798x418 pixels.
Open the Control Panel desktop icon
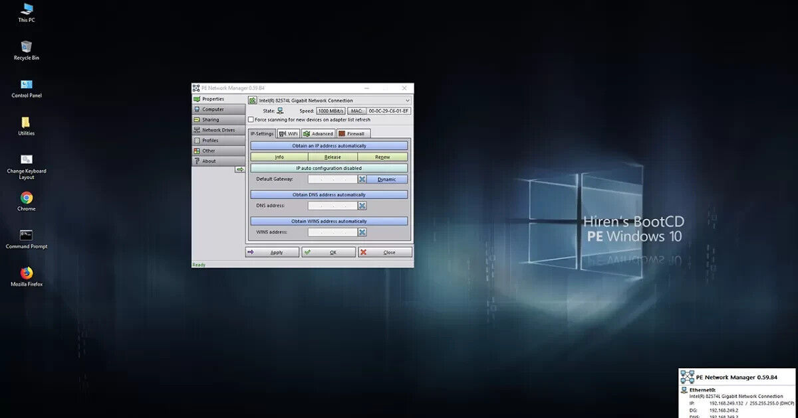point(27,88)
